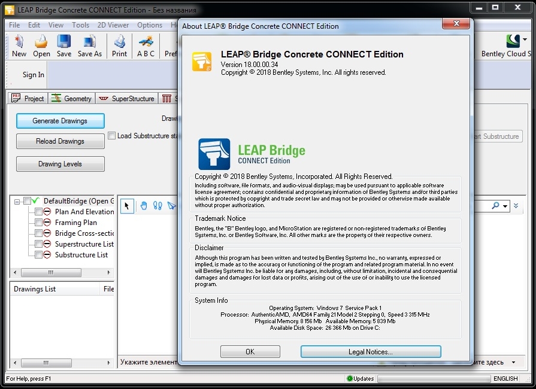Check the Framing Plan checkbox

tap(38, 223)
